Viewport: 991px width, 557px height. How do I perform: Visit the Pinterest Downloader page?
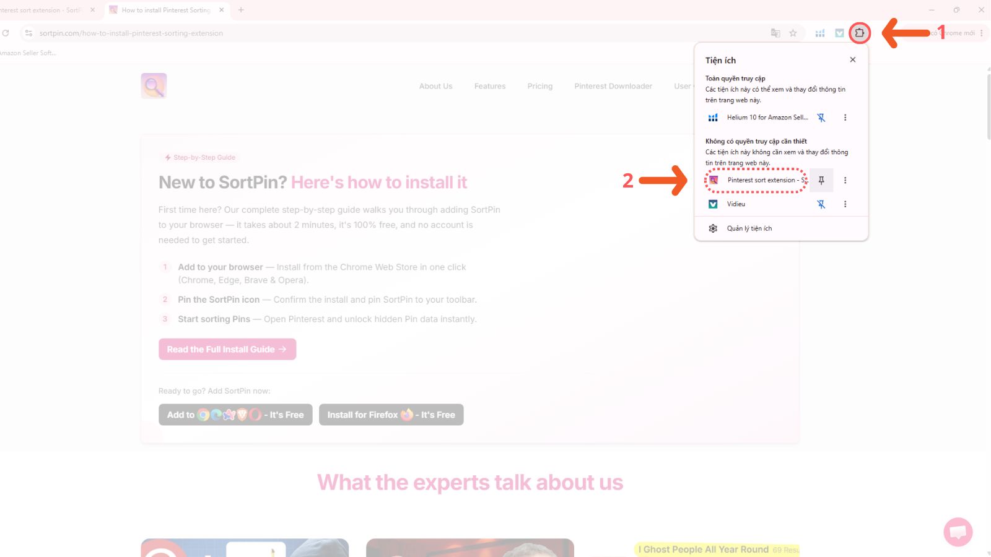tap(613, 86)
